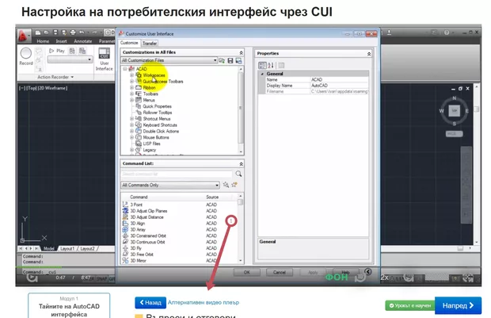Select the 3D Free Orbit command

[x=179, y=255]
